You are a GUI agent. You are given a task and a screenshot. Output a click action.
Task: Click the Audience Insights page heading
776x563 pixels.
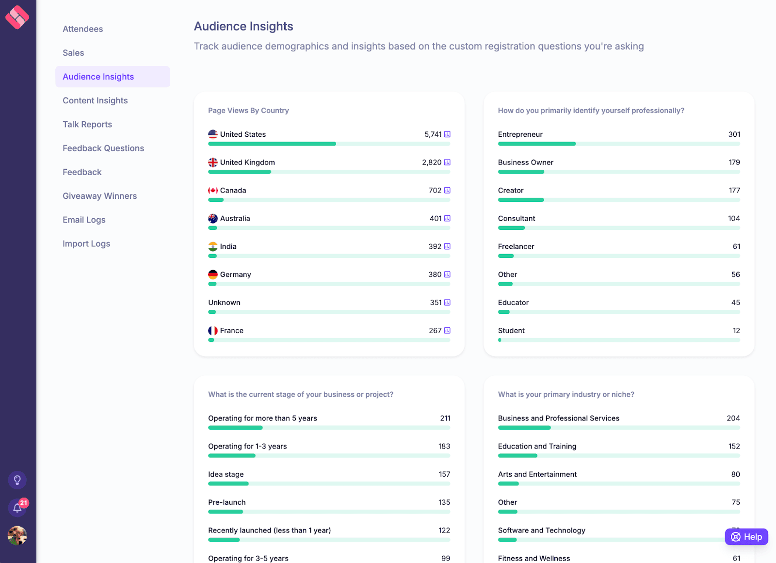point(243,26)
